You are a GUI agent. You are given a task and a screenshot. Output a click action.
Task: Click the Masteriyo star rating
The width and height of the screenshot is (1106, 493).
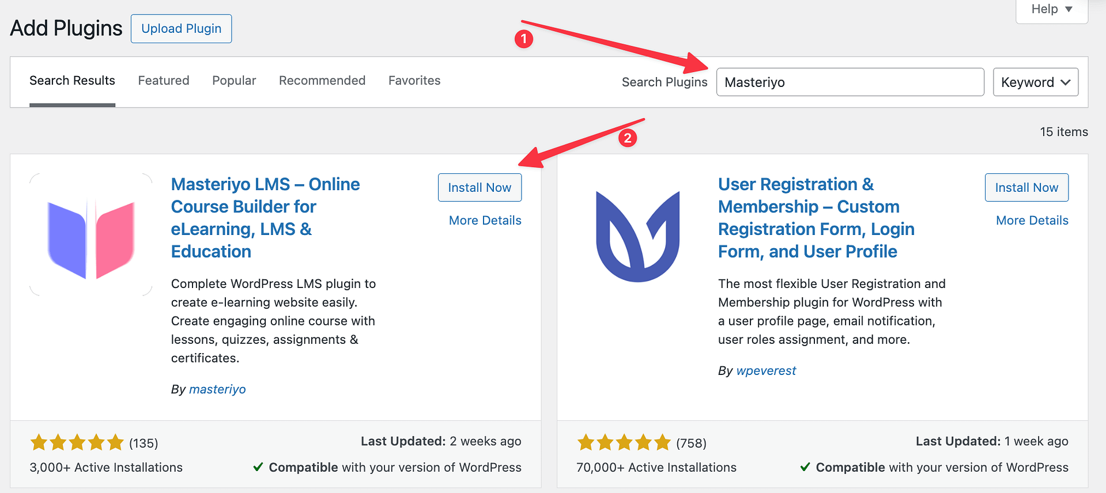[77, 443]
